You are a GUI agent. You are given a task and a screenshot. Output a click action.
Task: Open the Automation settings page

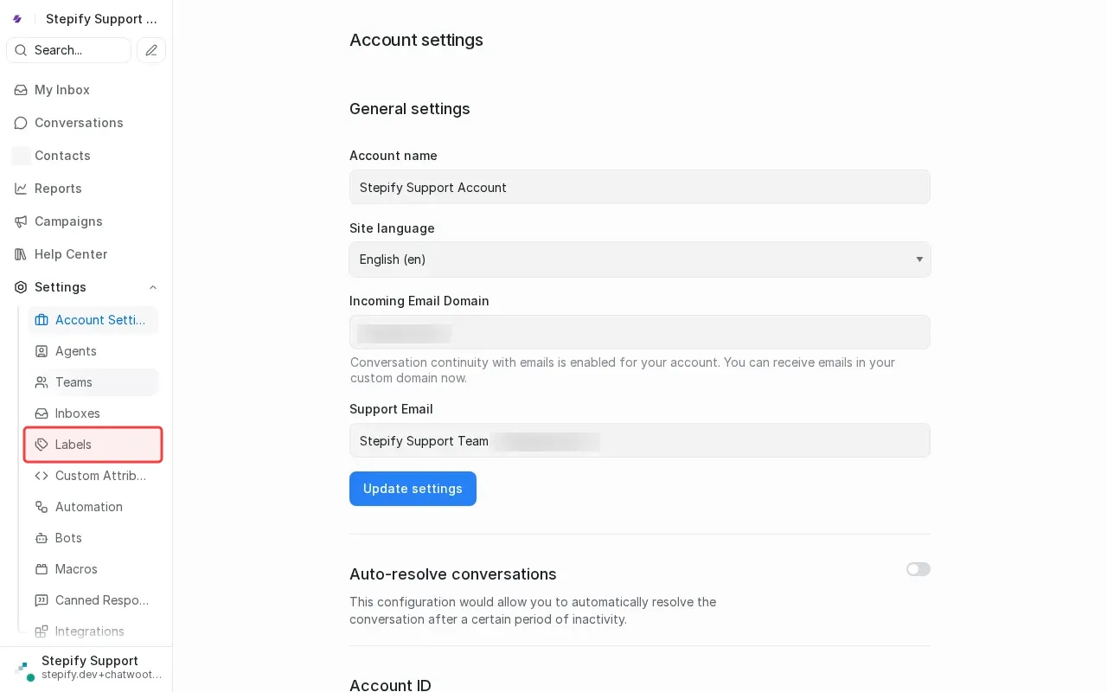pos(89,507)
